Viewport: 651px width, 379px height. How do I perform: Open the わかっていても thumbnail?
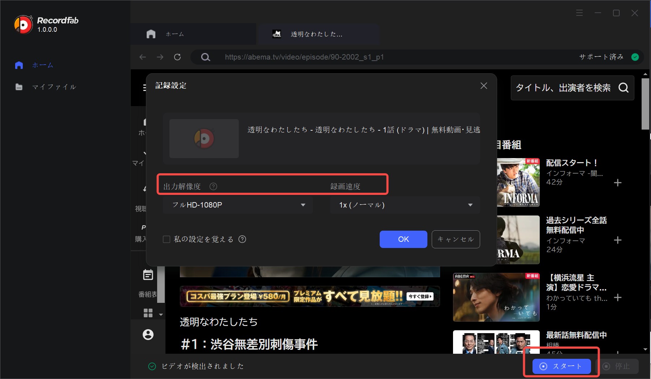pos(496,297)
